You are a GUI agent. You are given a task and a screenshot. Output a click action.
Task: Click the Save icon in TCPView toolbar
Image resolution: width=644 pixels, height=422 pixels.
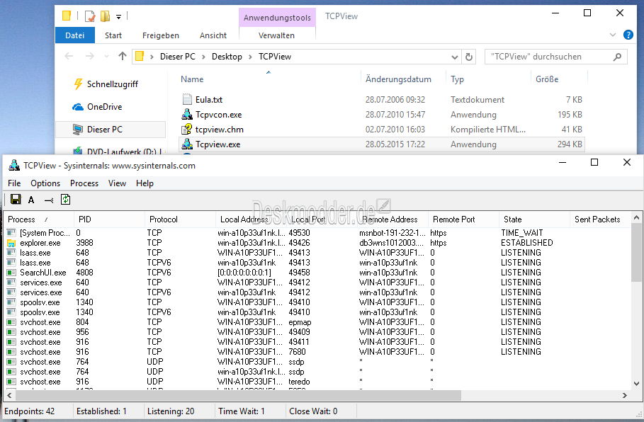(x=16, y=200)
